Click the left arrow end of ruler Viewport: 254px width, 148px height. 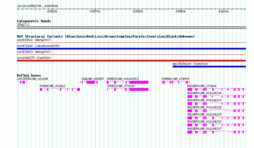tap(18, 9)
